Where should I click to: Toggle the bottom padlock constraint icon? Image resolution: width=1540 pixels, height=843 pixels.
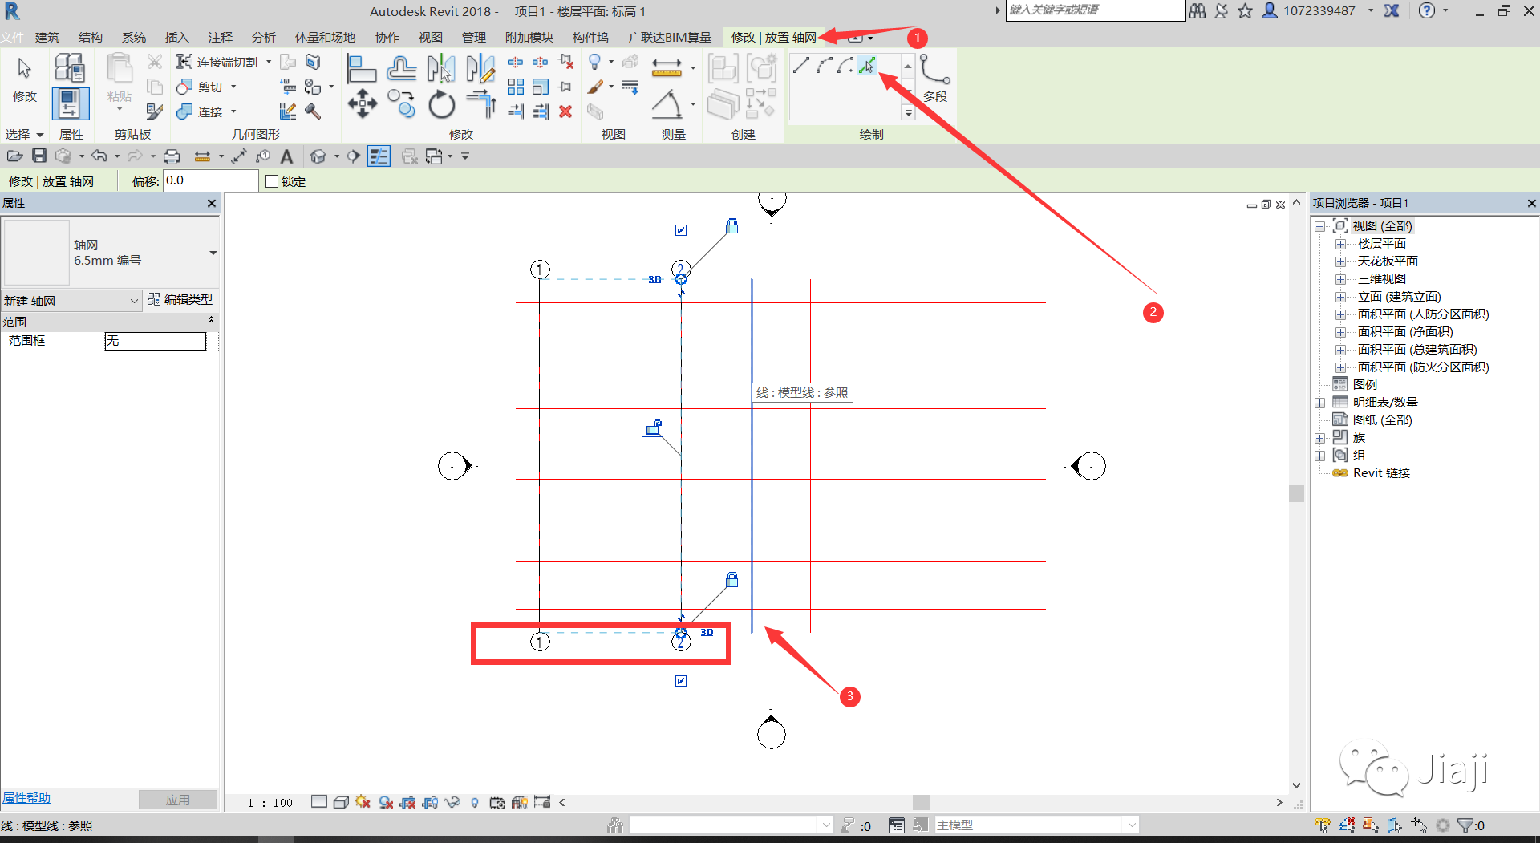pos(732,579)
